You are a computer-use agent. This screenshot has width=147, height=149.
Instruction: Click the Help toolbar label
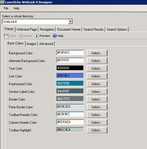(61, 36)
